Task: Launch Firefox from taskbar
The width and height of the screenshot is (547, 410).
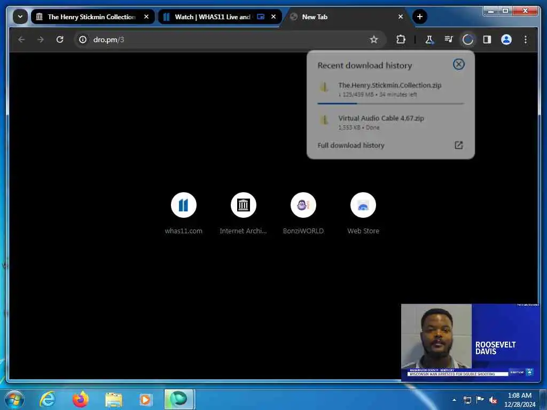Action: pyautogui.click(x=80, y=399)
